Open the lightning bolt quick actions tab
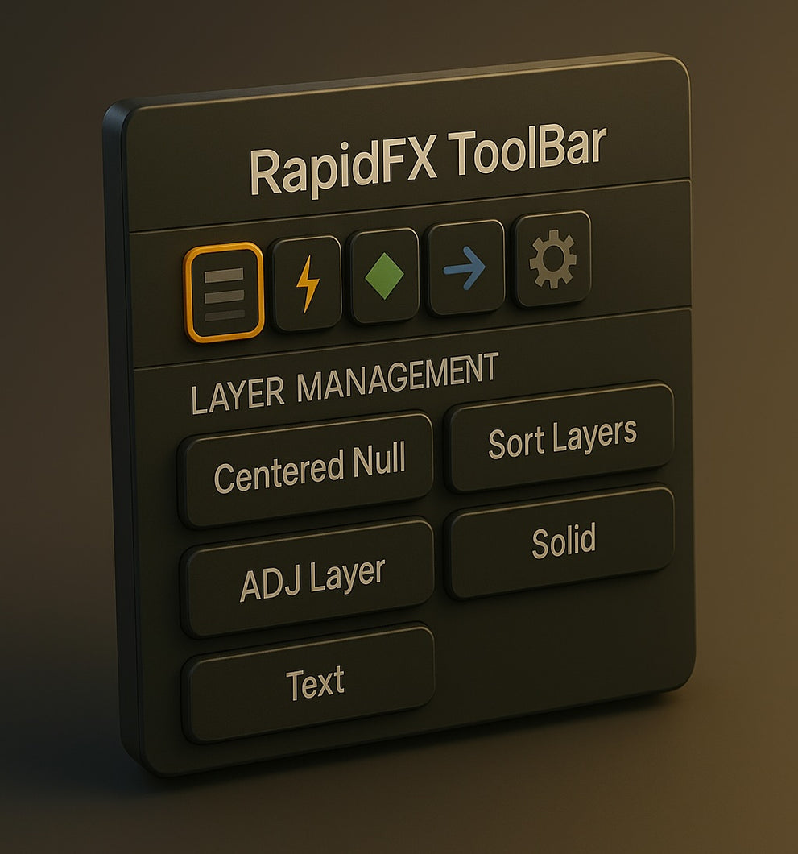This screenshot has height=854, width=798. pos(307,284)
